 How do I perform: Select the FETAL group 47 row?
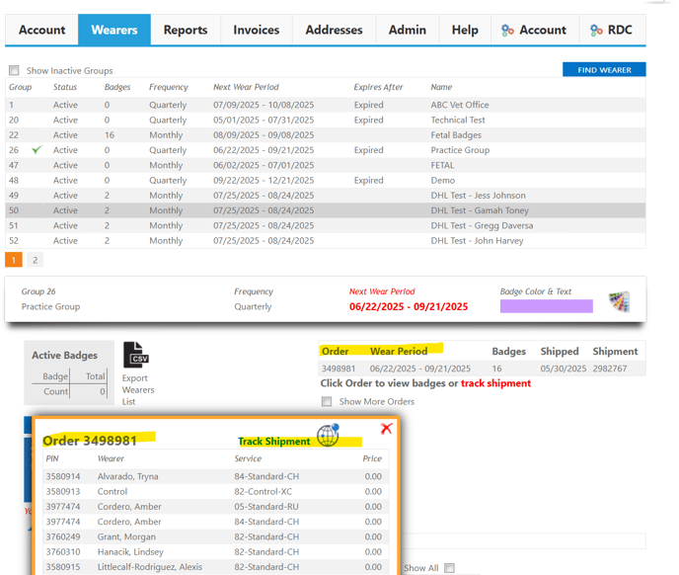tap(326, 165)
